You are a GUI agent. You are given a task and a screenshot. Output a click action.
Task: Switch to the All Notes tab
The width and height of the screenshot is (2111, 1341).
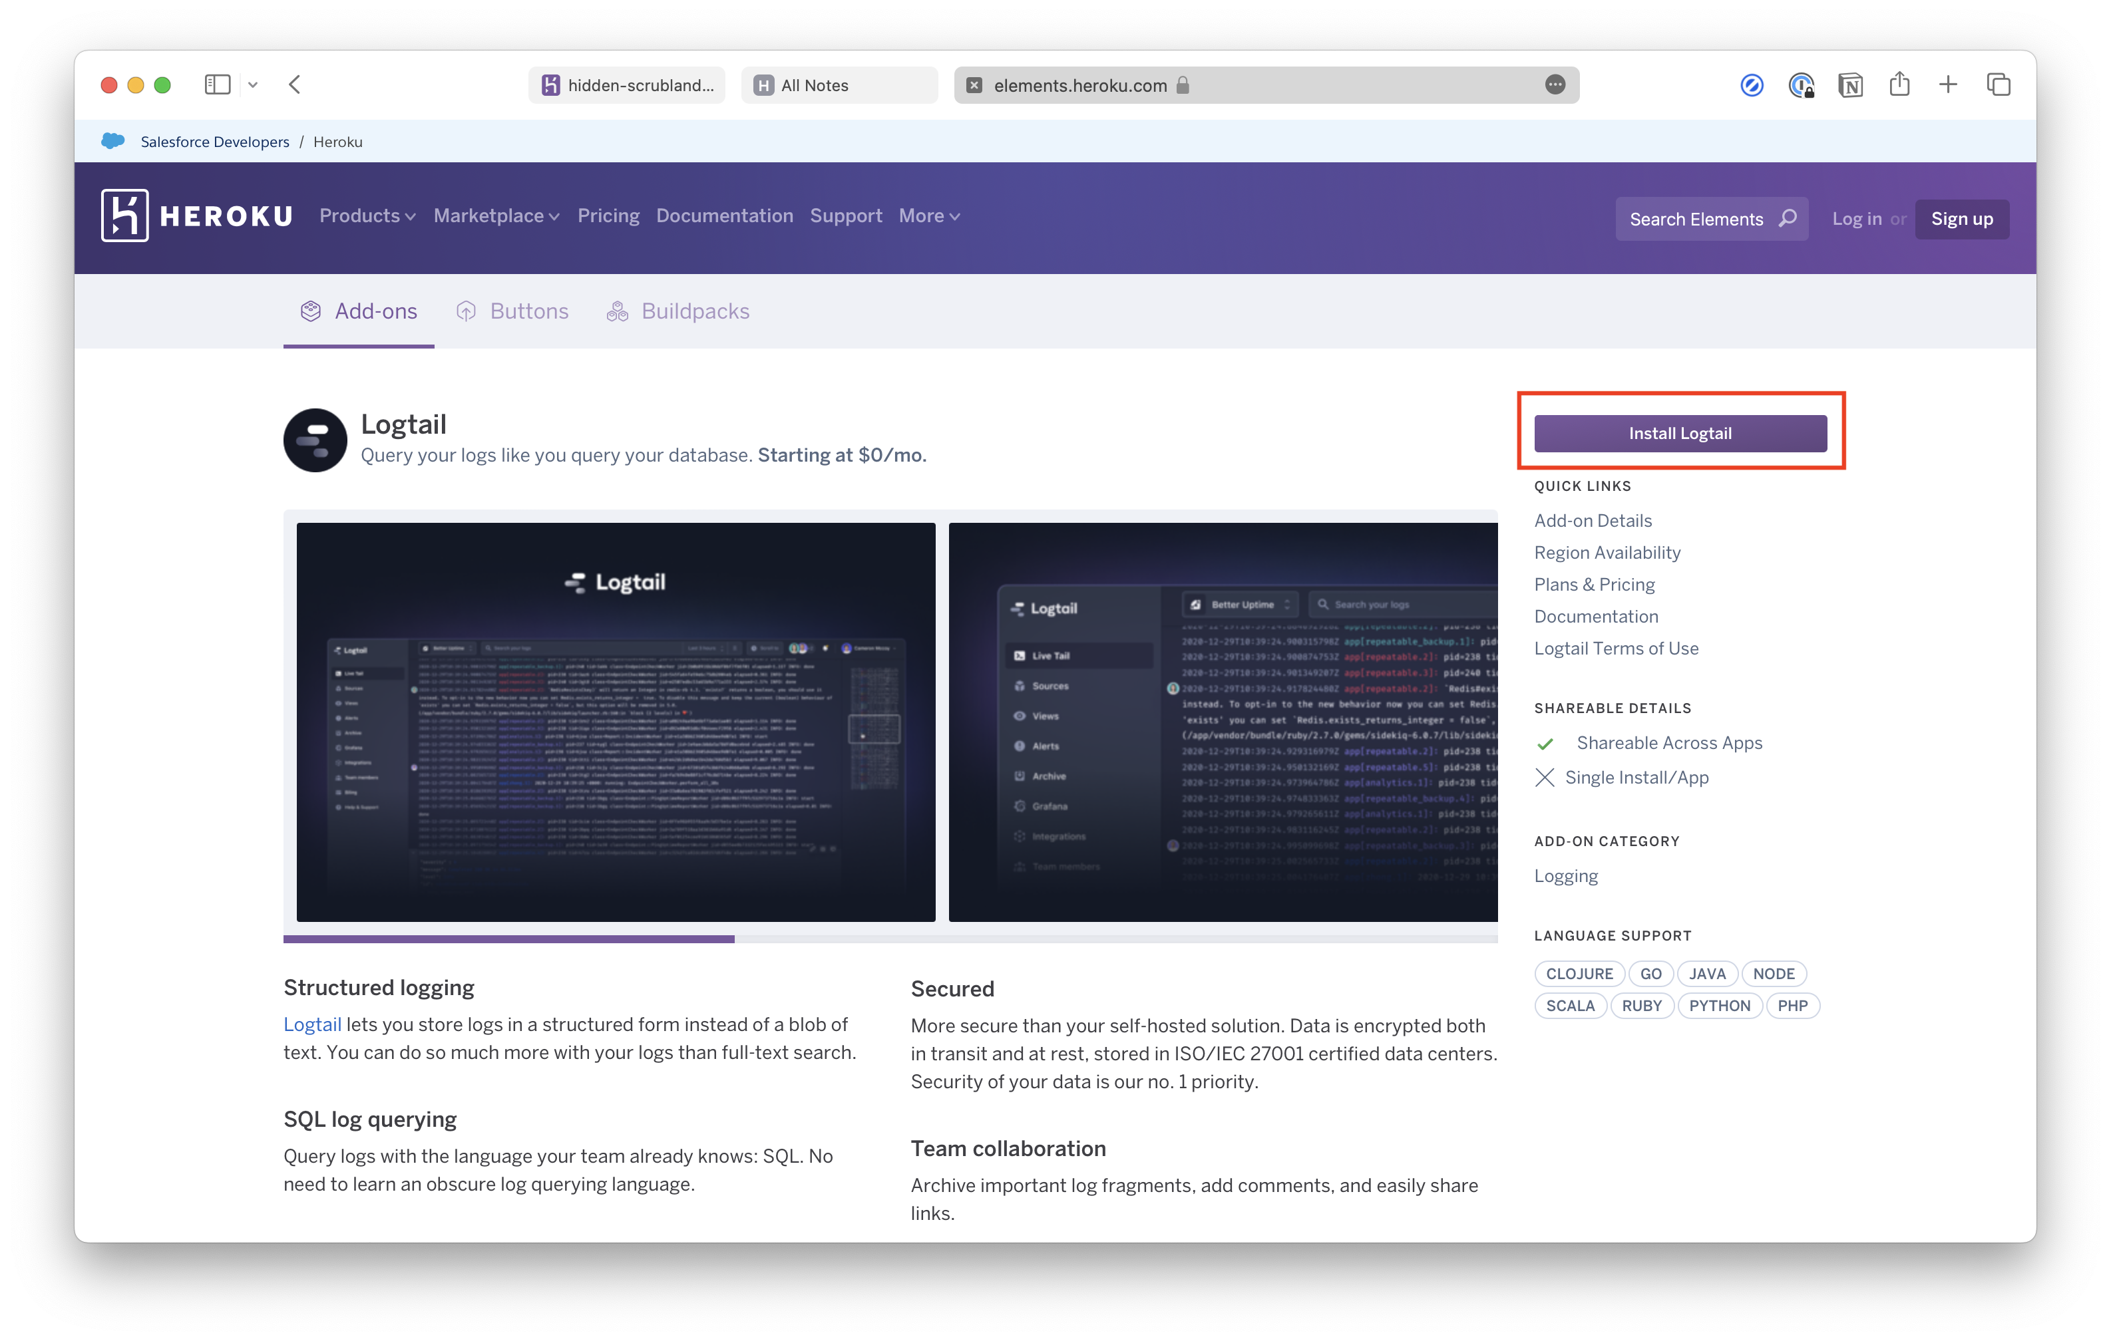point(839,85)
